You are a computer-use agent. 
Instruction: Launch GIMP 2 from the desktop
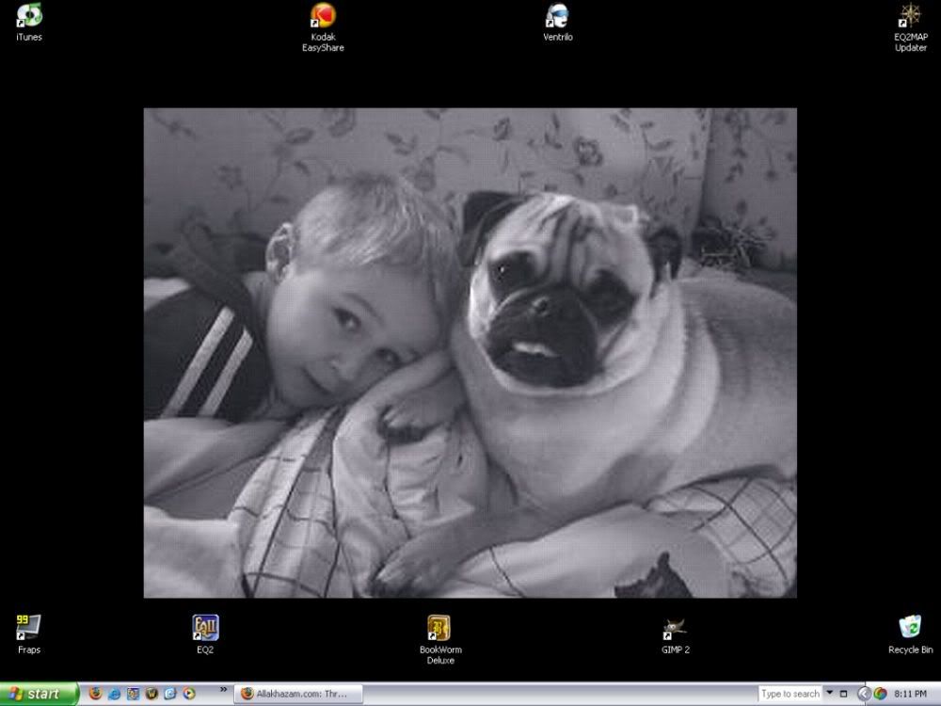pos(675,627)
